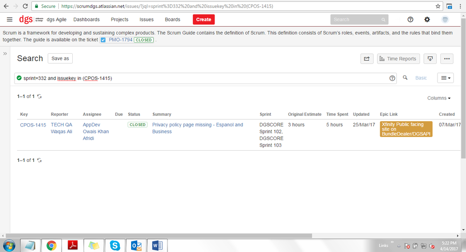
Task: Open the PMO-1794 ticket link
Action: [x=120, y=40]
